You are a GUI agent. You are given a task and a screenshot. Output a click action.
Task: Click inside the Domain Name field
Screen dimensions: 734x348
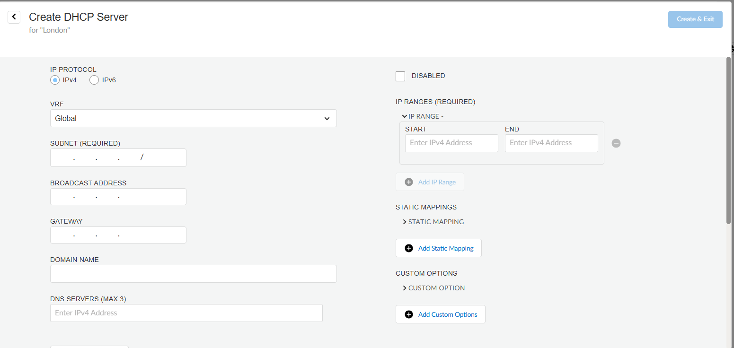pos(193,274)
